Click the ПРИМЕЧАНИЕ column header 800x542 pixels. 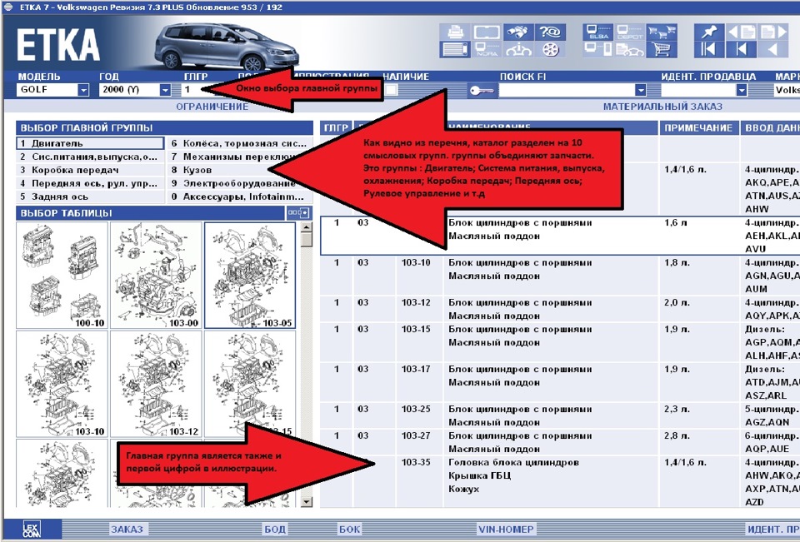(698, 128)
